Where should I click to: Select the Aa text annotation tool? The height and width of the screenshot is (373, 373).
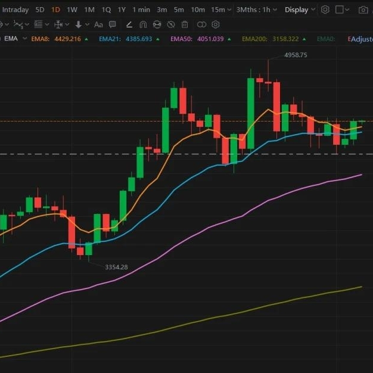[x=98, y=24]
